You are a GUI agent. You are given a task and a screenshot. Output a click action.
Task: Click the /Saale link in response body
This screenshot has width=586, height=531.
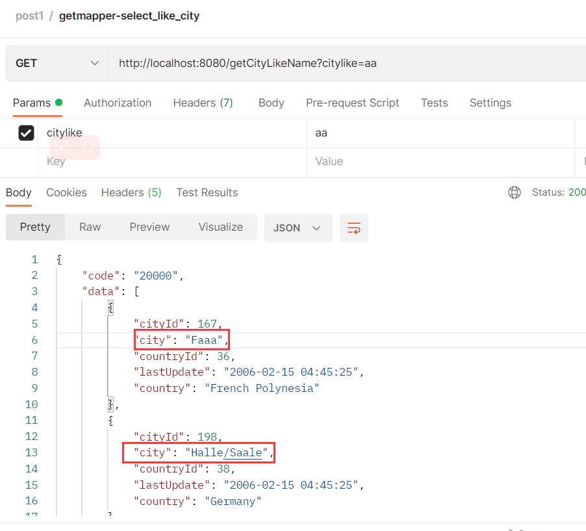[242, 453]
